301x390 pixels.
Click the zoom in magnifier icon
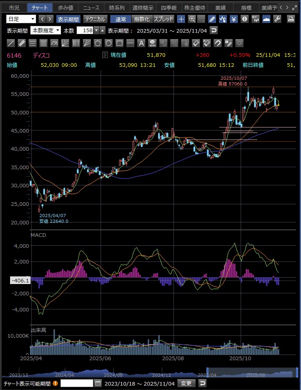[192, 19]
